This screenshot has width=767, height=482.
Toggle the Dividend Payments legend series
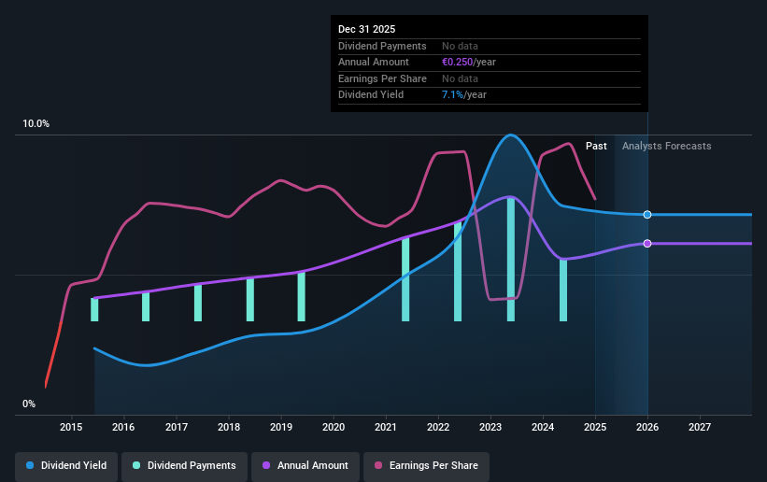coord(184,465)
